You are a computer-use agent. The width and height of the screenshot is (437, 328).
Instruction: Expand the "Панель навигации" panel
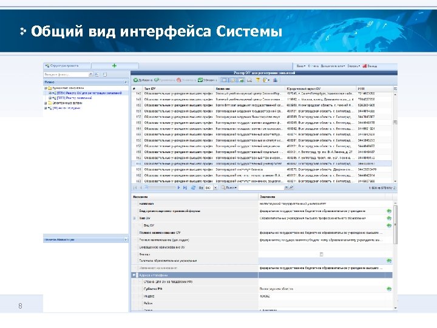pyautogui.click(x=126, y=239)
